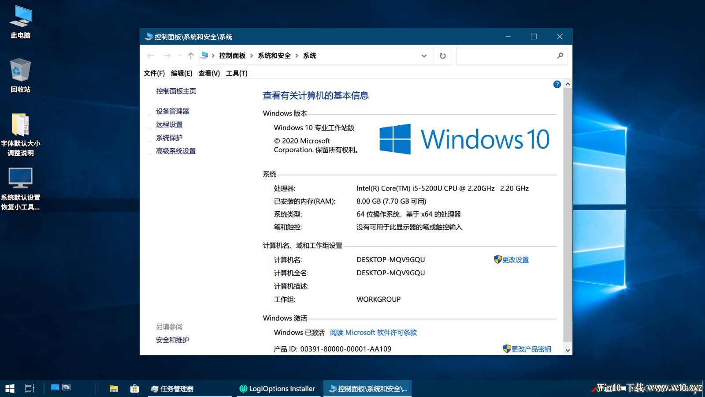Open Task View from the taskbar
The width and height of the screenshot is (705, 397).
[30, 389]
